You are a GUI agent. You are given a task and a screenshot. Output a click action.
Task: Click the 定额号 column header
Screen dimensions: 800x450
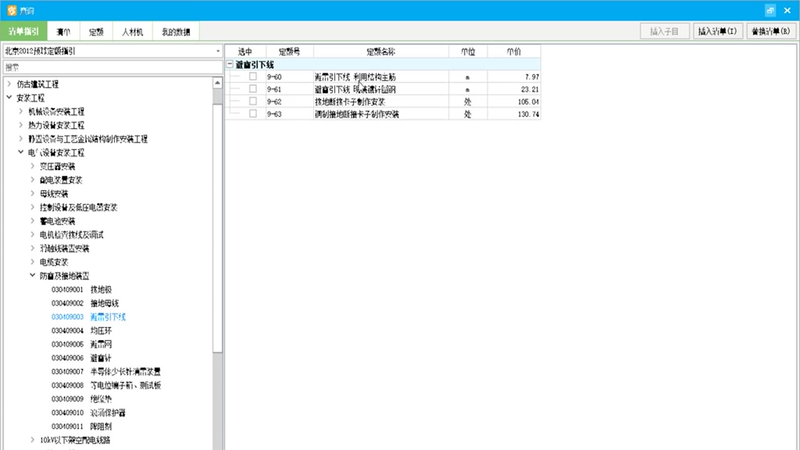point(289,52)
